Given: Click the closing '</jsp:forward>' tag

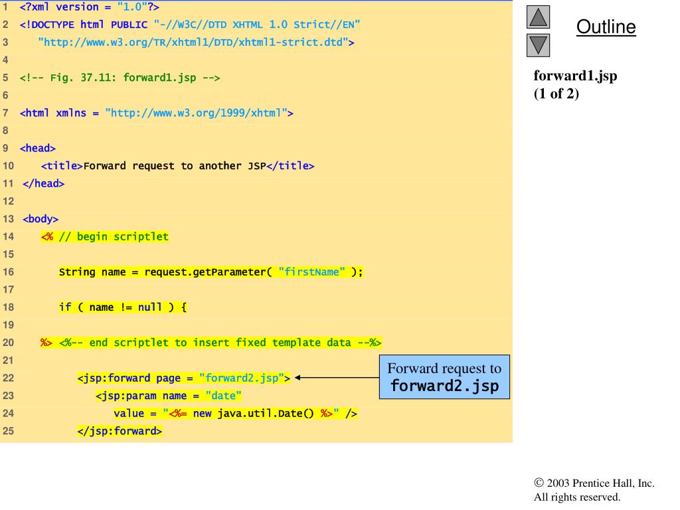Looking at the screenshot, I should click(120, 431).
